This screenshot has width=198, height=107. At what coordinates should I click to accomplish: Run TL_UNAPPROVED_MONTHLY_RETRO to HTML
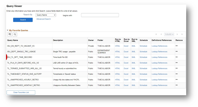[x=117, y=85]
